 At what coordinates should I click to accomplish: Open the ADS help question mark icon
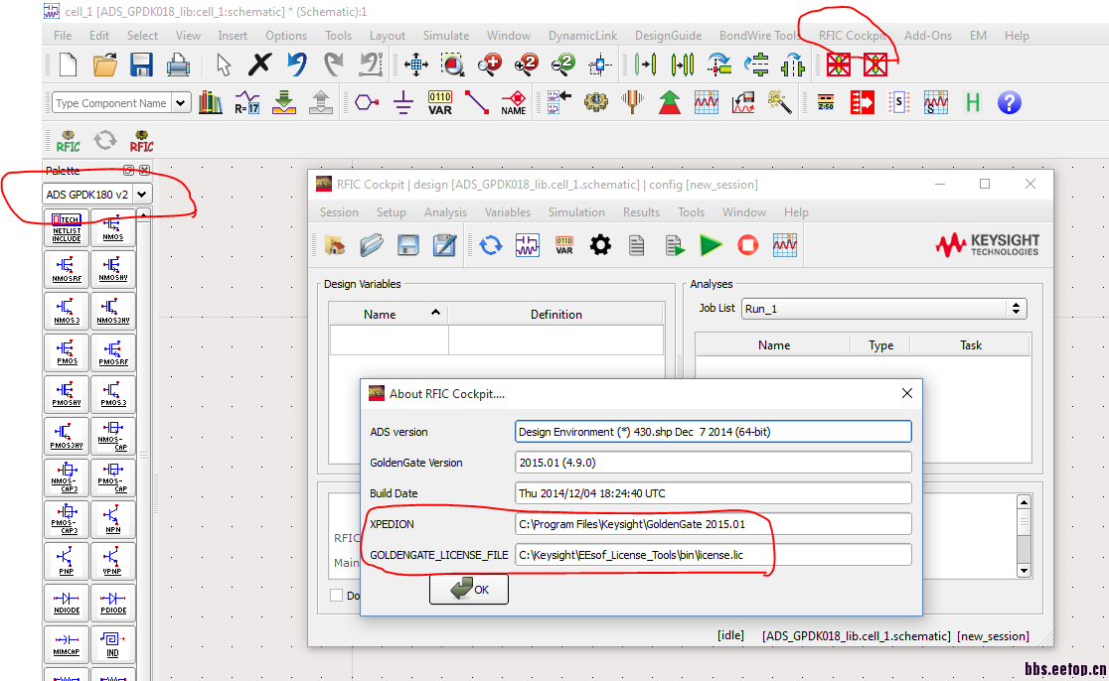(x=1010, y=103)
